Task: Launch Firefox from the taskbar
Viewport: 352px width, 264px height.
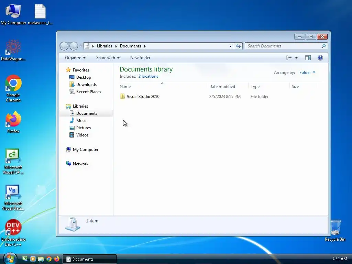Action: [57, 259]
